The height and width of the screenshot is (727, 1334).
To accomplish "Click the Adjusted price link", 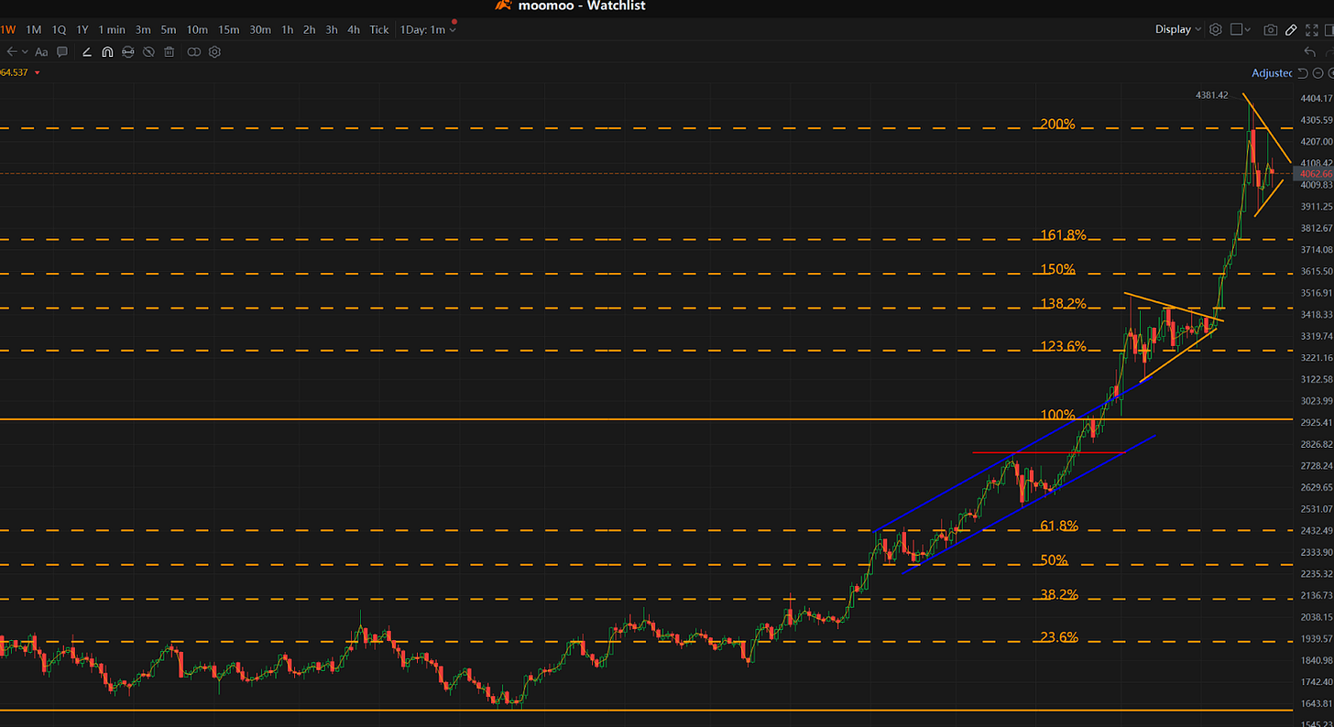I will [1272, 73].
